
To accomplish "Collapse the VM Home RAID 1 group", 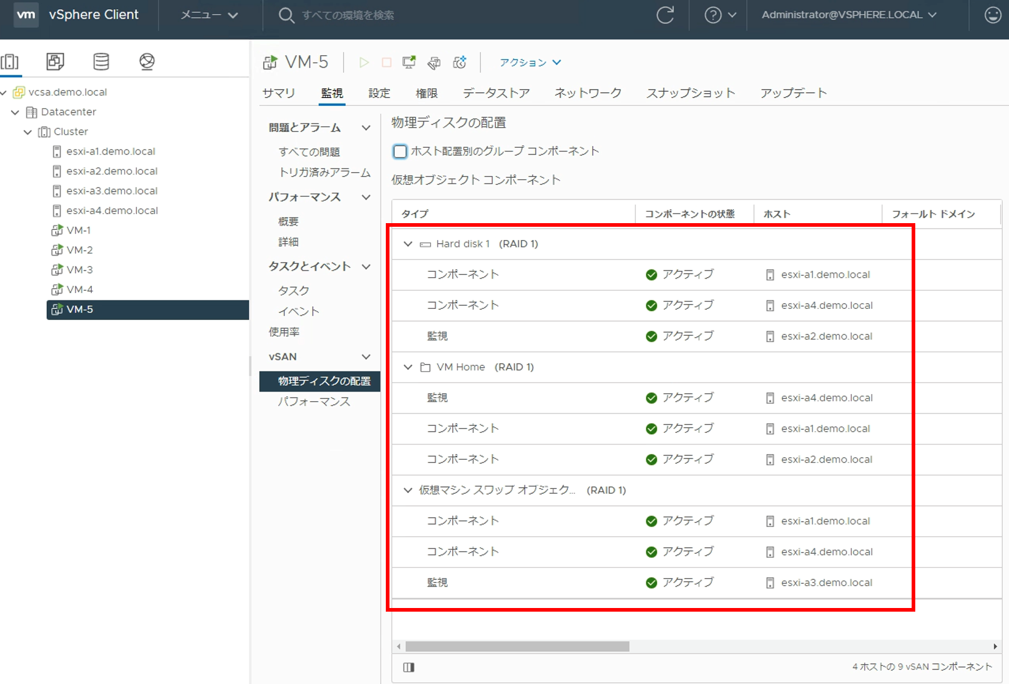I will [x=408, y=367].
